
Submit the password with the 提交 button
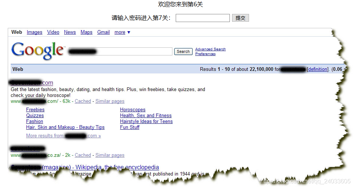tap(240, 18)
